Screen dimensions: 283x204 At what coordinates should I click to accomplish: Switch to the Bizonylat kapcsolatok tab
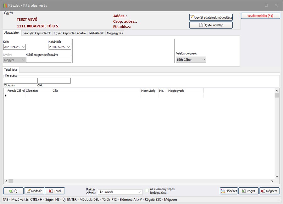(x=36, y=33)
